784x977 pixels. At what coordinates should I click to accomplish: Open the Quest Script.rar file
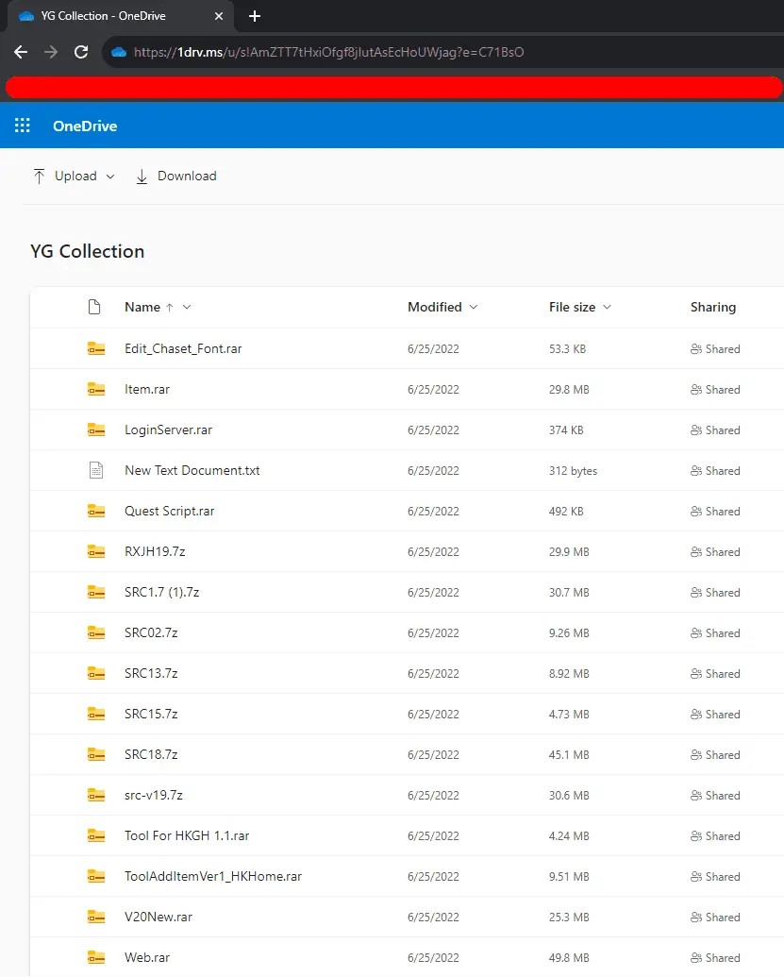170,511
